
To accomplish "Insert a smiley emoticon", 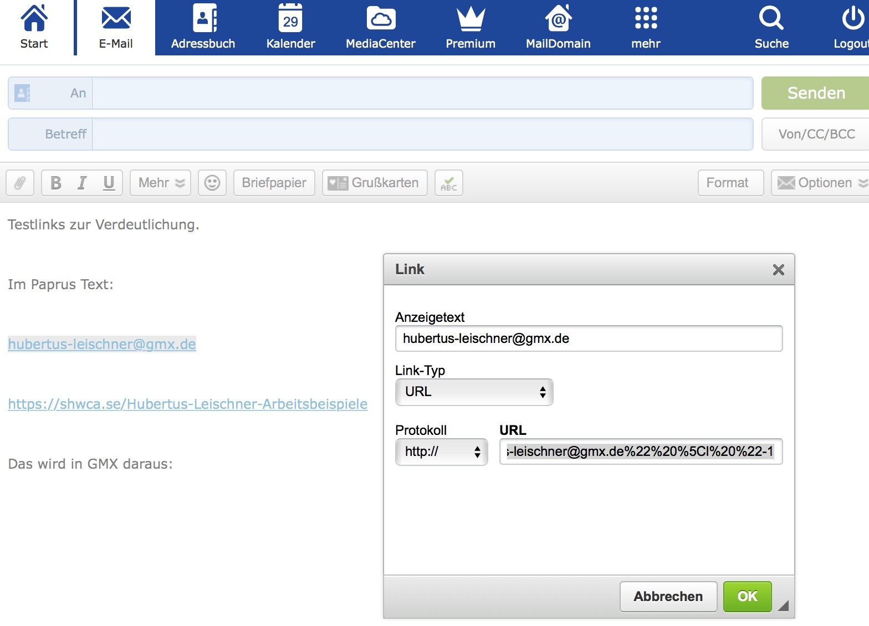I will pos(212,183).
